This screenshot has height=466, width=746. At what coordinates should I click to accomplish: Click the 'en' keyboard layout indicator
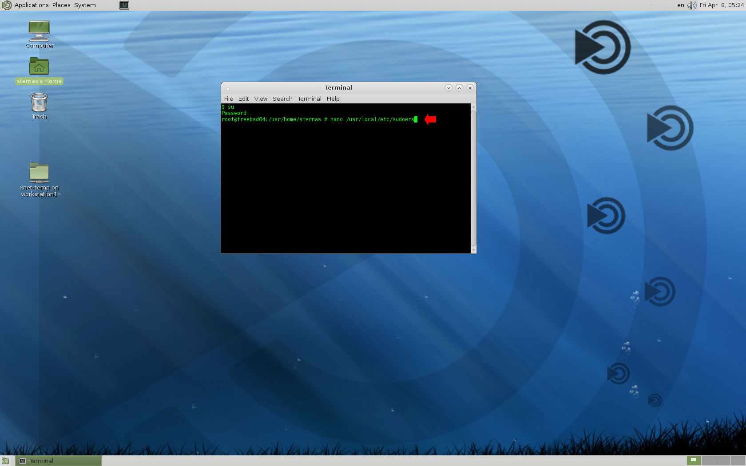coord(680,5)
